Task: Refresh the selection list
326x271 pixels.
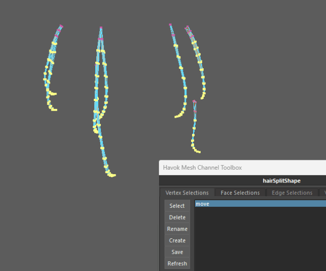Action: pyautogui.click(x=177, y=264)
